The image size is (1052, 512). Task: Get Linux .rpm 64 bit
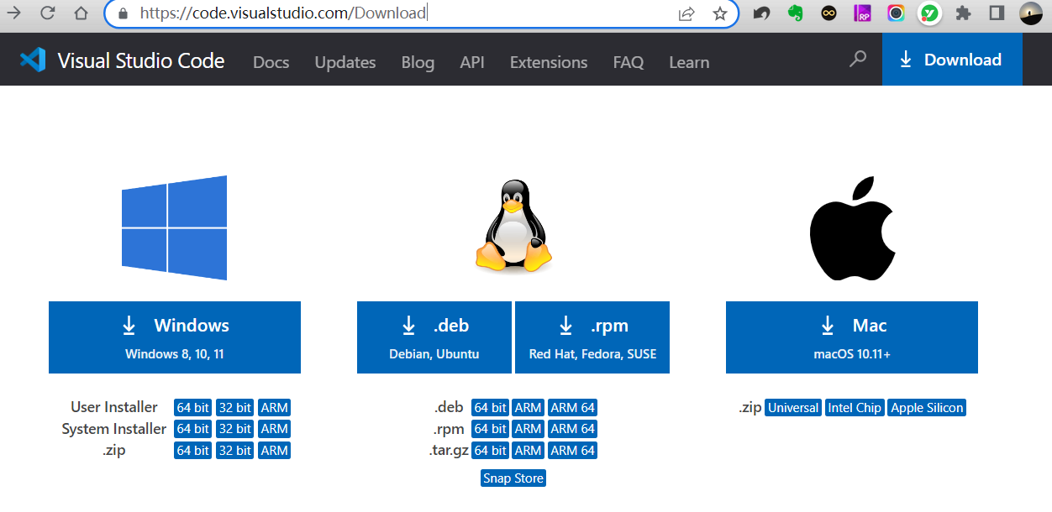click(x=490, y=429)
